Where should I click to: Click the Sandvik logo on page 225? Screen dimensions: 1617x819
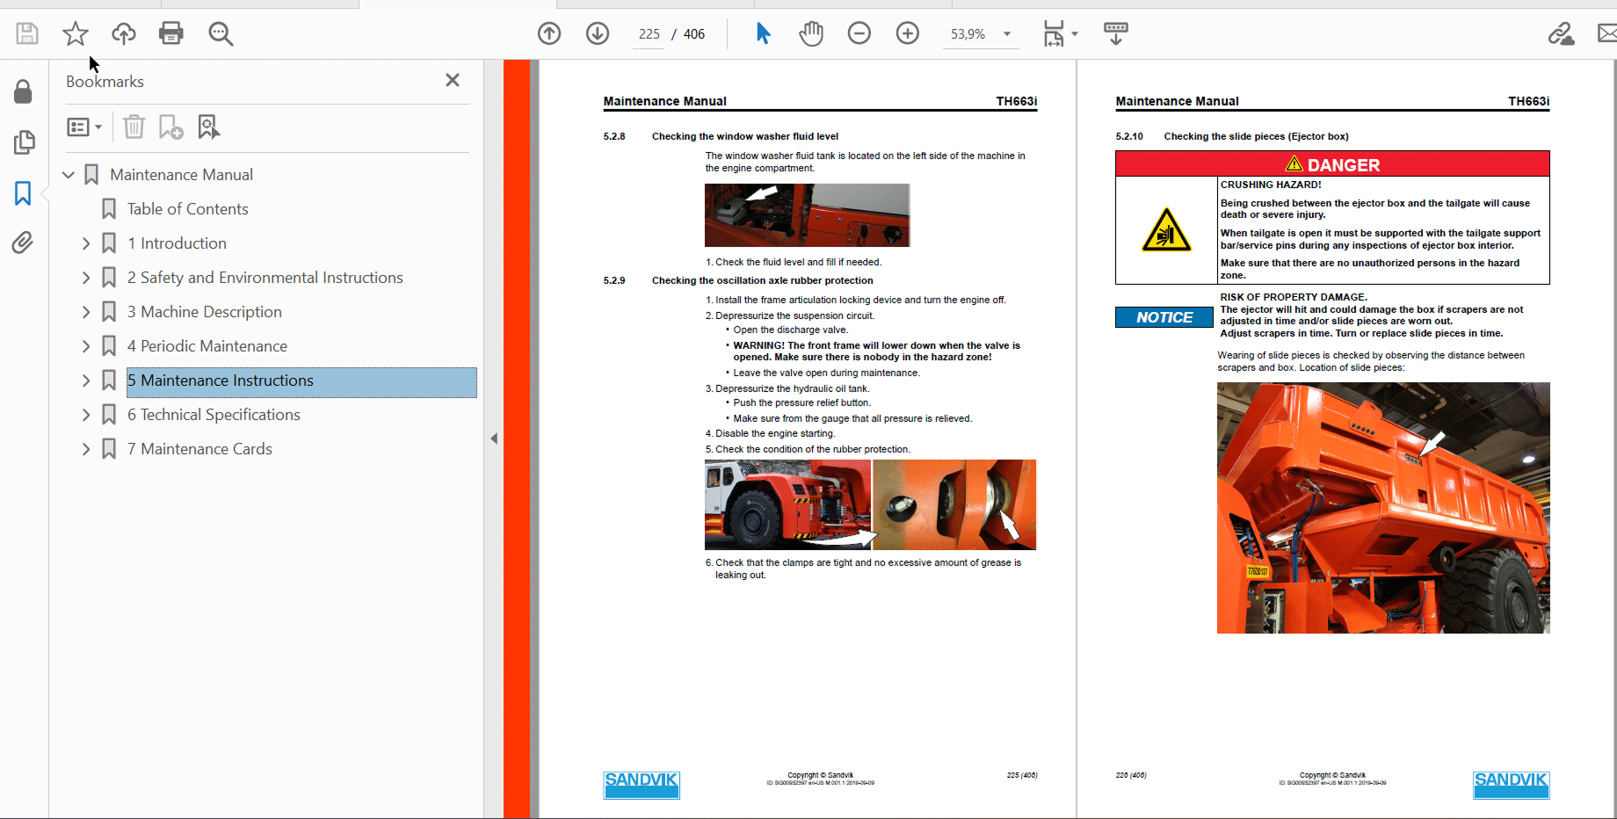pos(642,785)
